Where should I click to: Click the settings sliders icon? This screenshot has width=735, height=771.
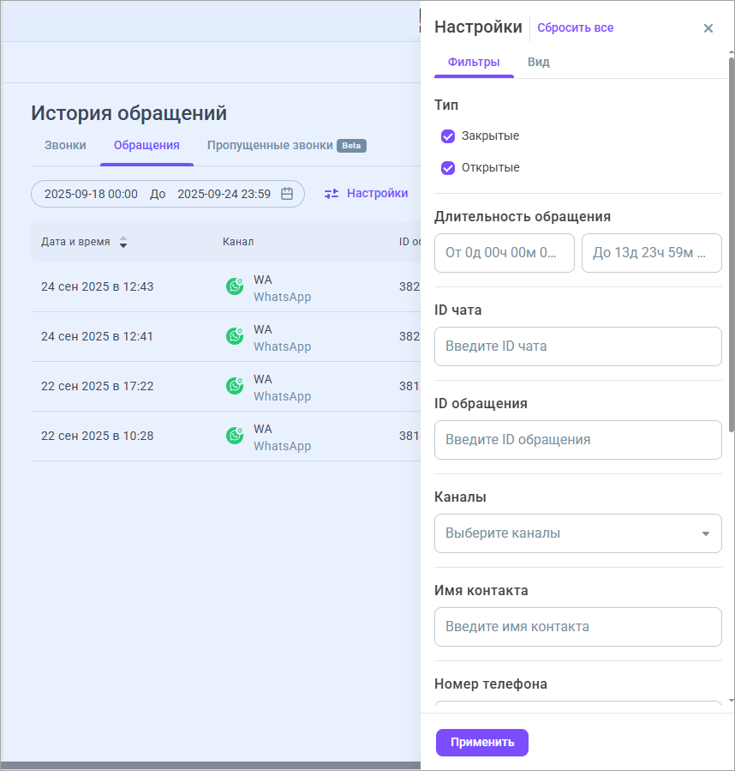(x=332, y=194)
